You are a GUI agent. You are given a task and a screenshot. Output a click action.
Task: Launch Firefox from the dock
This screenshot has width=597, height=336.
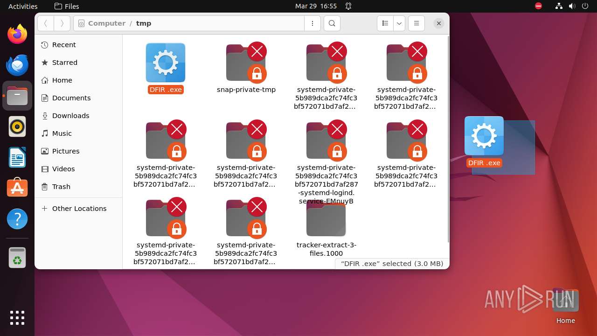pyautogui.click(x=17, y=34)
